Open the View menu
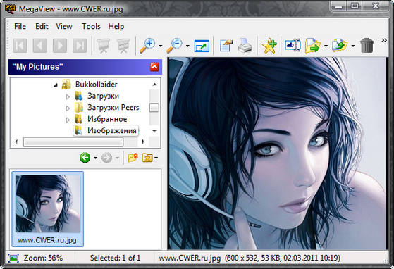Screen dimensions: 394x269 click(x=64, y=26)
